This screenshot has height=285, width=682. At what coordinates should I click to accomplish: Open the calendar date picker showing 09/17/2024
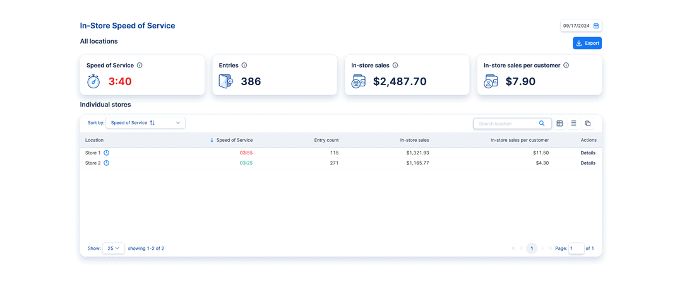(x=595, y=26)
